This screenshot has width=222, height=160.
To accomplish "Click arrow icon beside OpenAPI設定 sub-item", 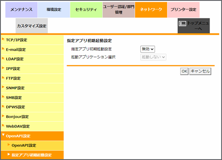I will tap(9, 145).
